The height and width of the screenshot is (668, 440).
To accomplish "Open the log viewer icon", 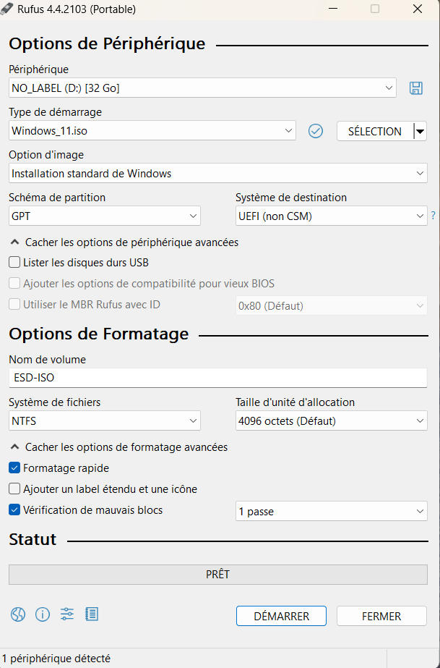I will [92, 614].
